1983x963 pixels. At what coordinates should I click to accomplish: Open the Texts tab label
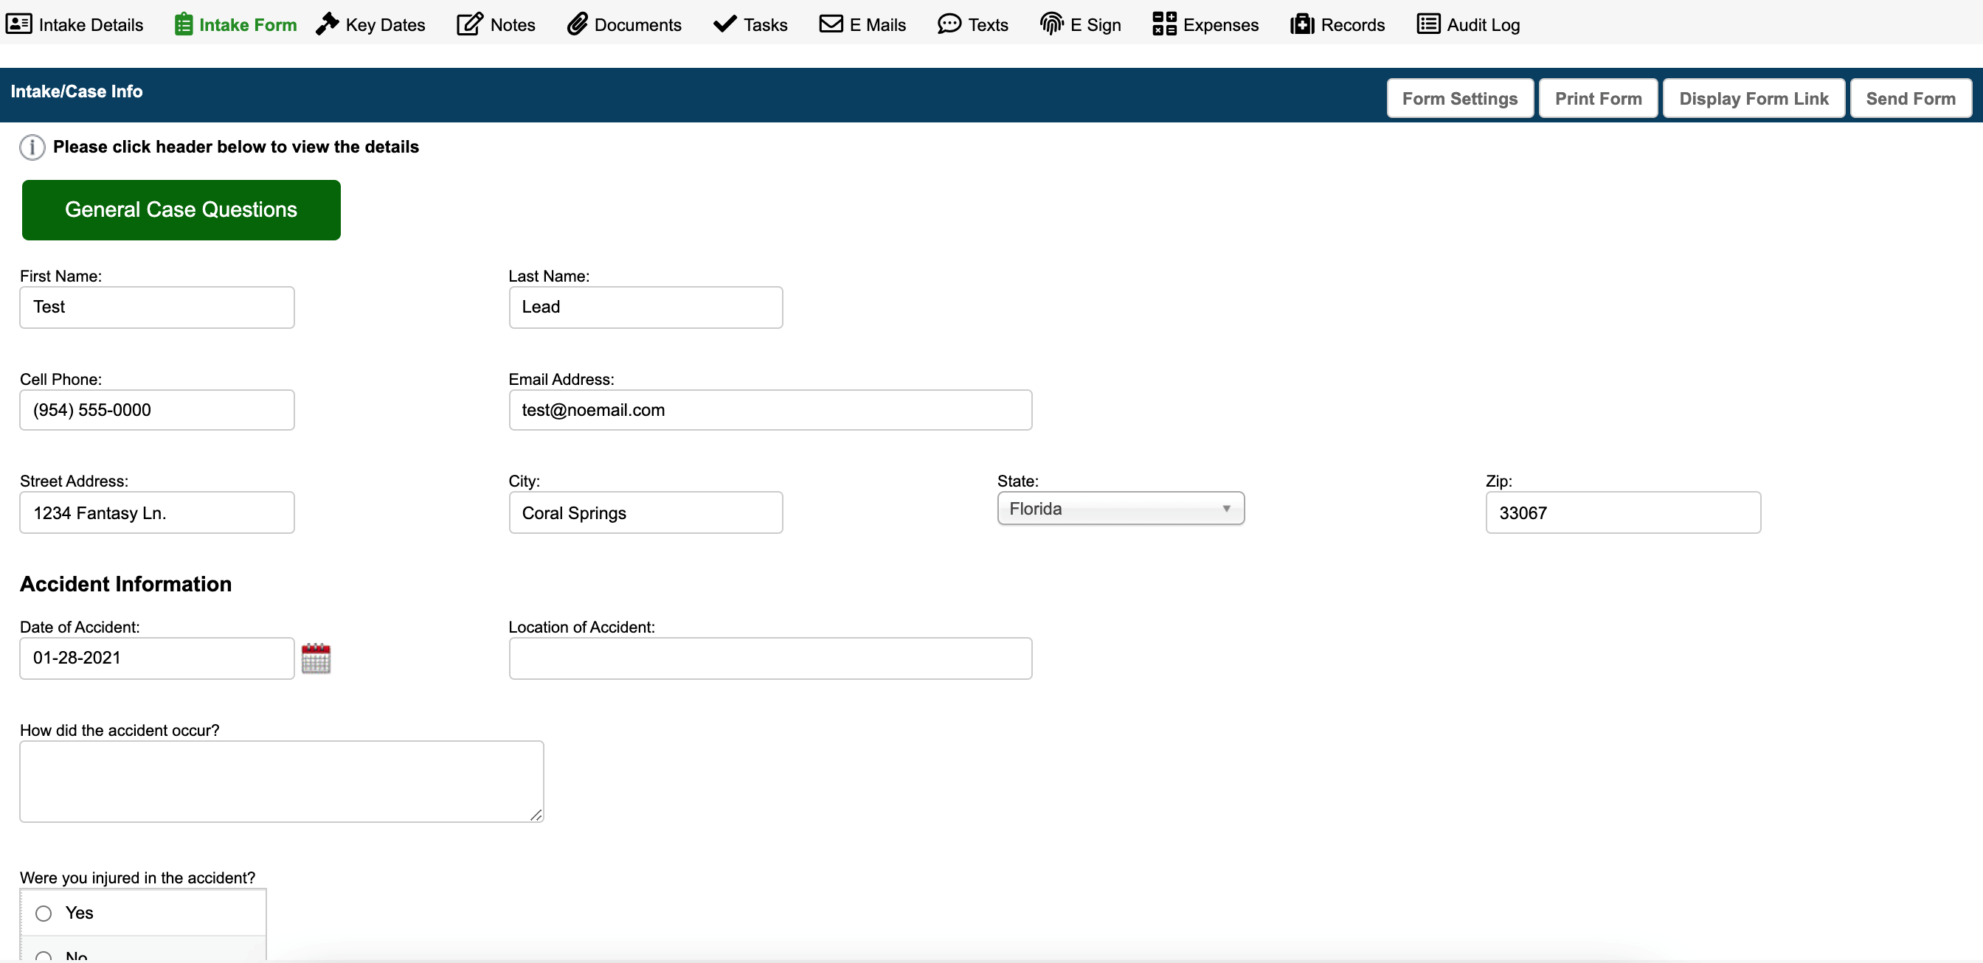click(x=988, y=24)
